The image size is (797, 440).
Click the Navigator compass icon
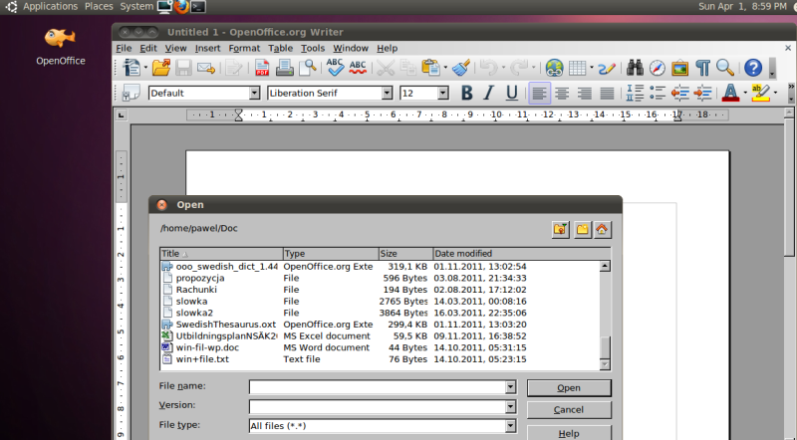click(658, 68)
